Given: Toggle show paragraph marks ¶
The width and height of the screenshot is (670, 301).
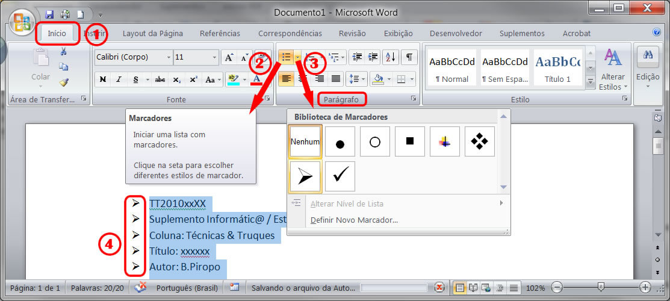Looking at the screenshot, I should 409,57.
